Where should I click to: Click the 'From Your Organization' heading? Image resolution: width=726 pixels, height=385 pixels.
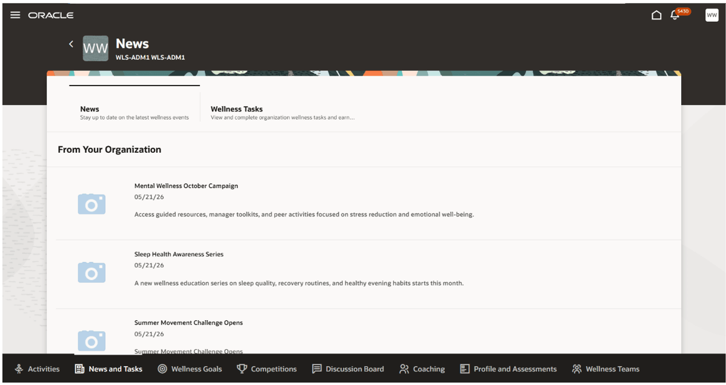click(x=109, y=150)
